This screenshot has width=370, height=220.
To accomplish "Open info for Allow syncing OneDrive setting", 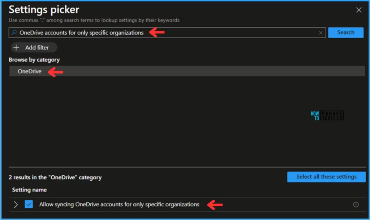I will [x=356, y=205].
